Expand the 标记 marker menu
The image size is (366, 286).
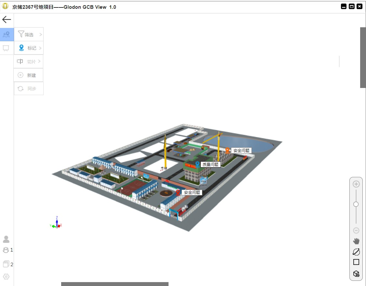29,48
